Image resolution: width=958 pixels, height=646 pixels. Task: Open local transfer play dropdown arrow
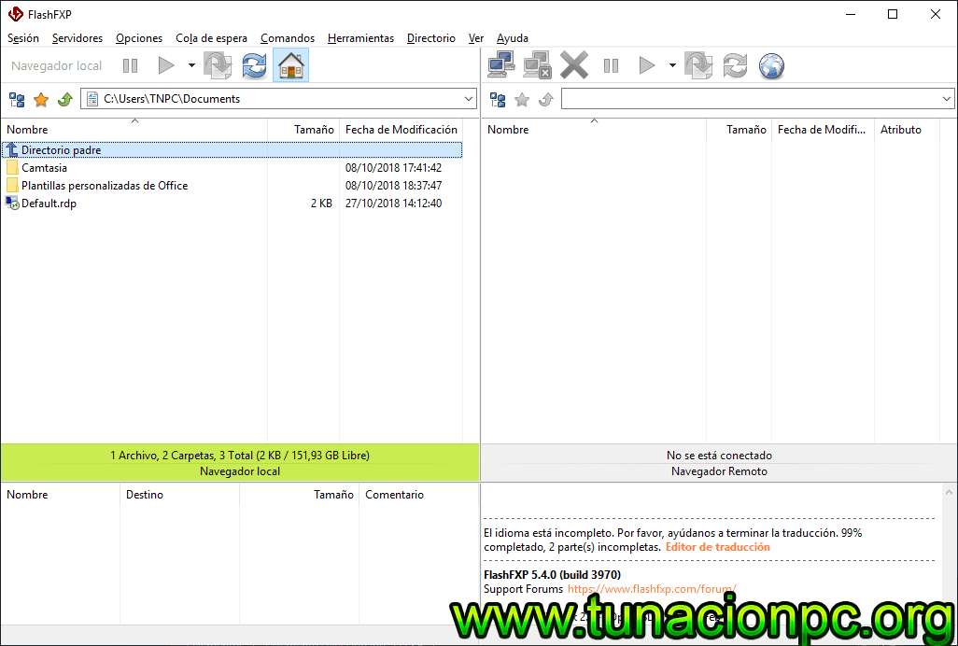pos(191,65)
